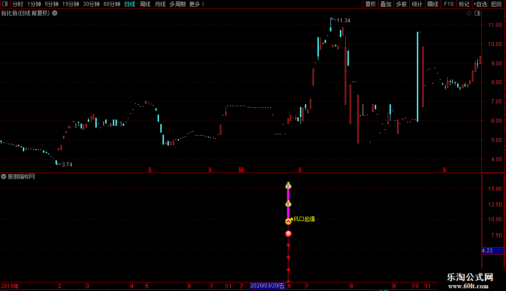Click the 11.00 price axis label
Screen dimensions: 506x291
pos(495,25)
